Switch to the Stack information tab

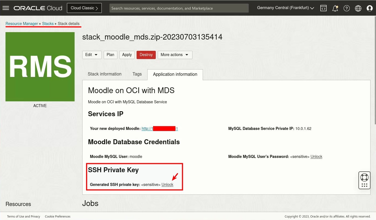pyautogui.click(x=104, y=74)
